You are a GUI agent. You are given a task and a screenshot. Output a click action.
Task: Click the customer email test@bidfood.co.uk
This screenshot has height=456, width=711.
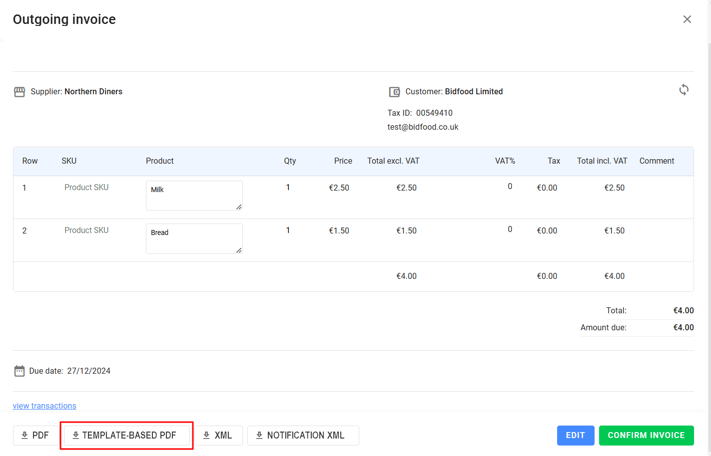click(423, 127)
